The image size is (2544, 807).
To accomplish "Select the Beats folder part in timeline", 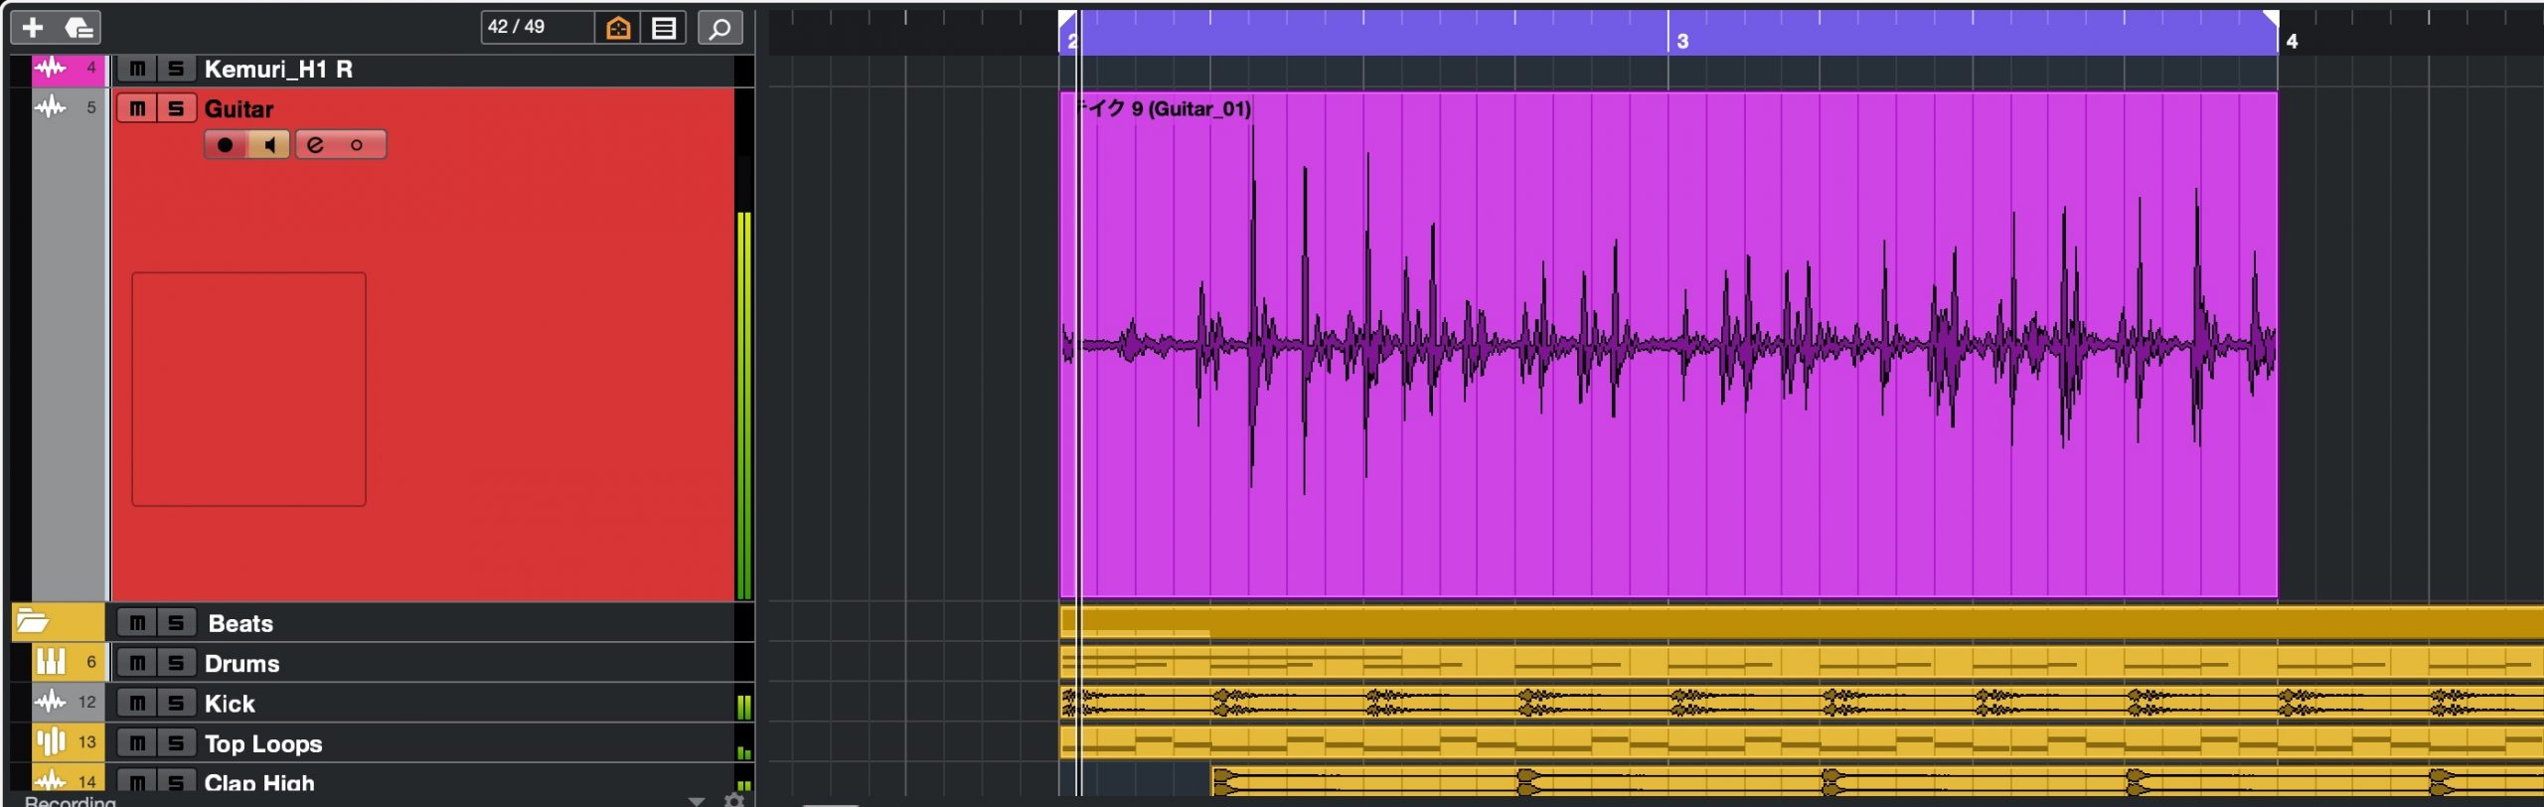I will pos(1802,622).
